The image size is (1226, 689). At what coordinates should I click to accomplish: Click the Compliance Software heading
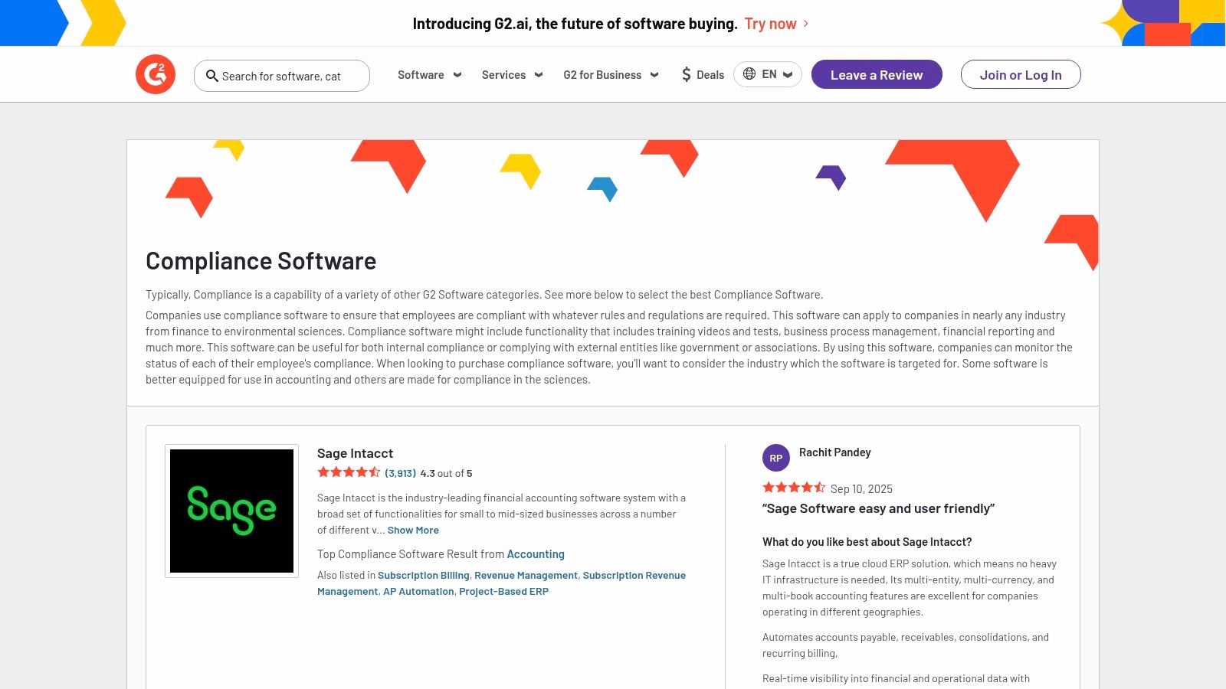coord(261,261)
